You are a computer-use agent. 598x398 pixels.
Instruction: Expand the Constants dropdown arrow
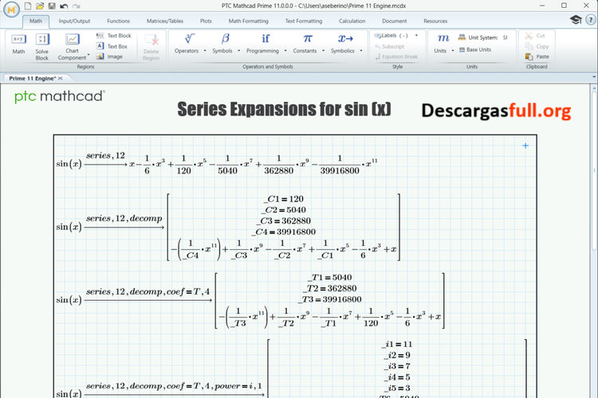pos(324,51)
